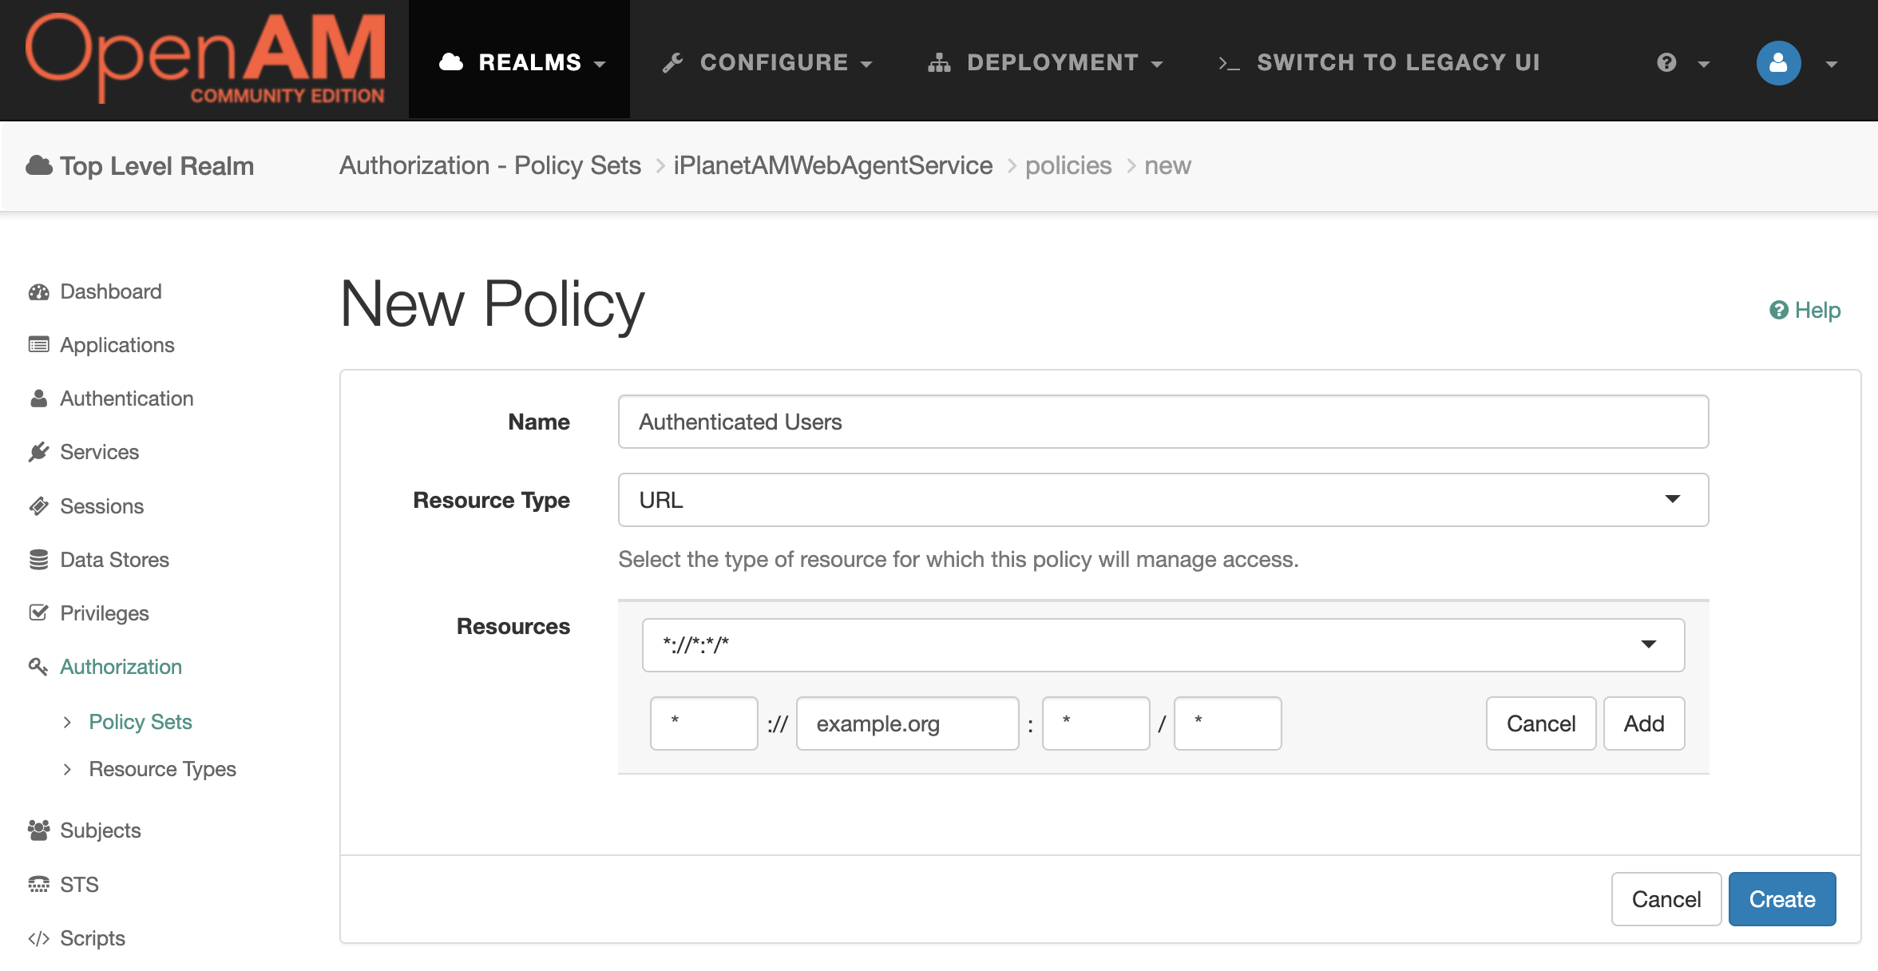Click Add to add the resource
The height and width of the screenshot is (971, 1878).
point(1643,723)
